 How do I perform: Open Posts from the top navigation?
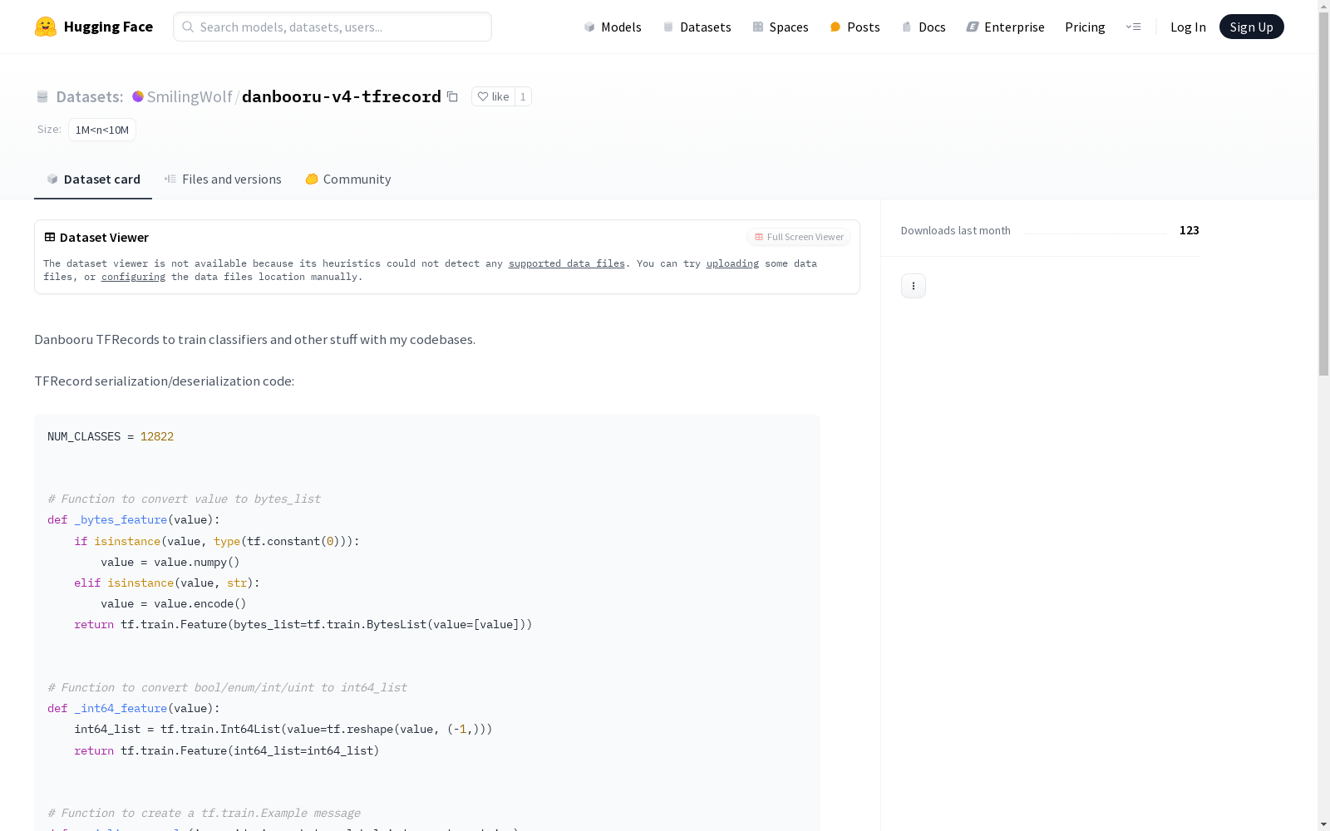[855, 27]
